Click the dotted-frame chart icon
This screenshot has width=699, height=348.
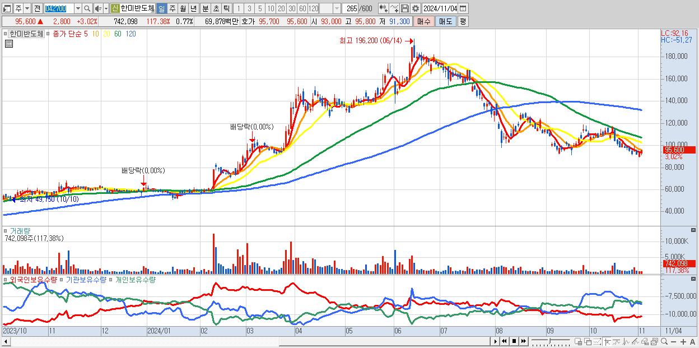[597, 341]
